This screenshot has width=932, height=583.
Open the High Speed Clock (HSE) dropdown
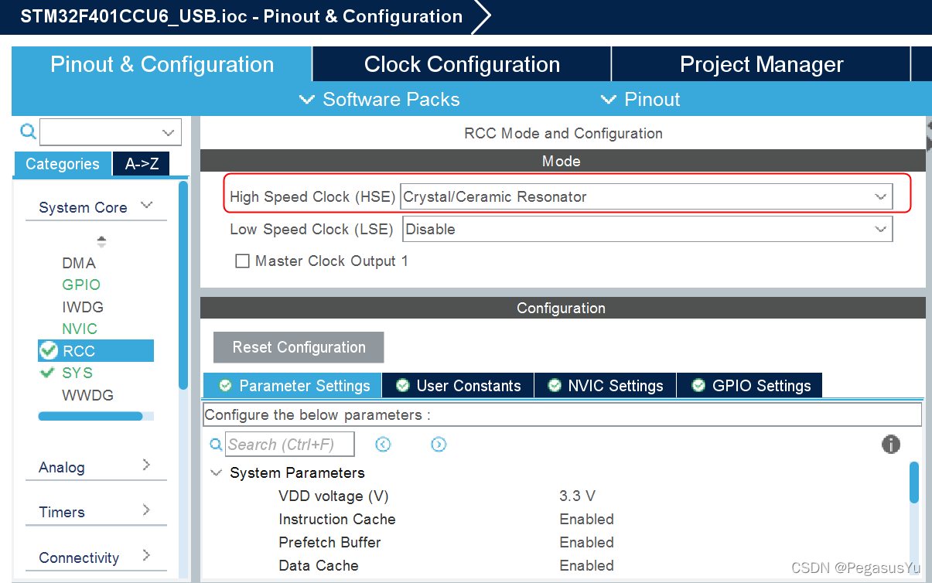(x=646, y=196)
